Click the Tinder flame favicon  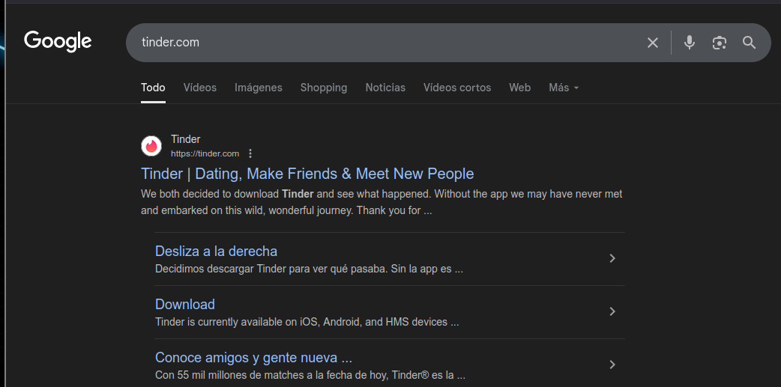coord(151,146)
